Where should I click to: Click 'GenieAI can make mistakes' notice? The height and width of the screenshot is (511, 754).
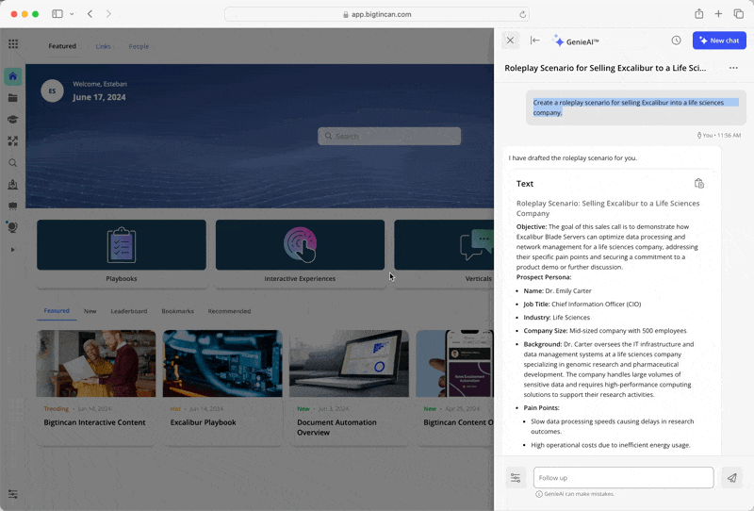[x=575, y=494]
